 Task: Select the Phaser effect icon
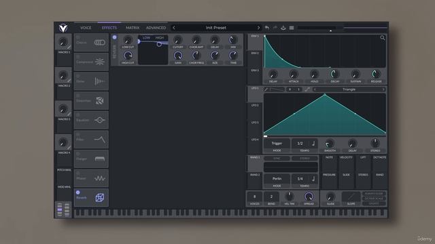point(100,178)
